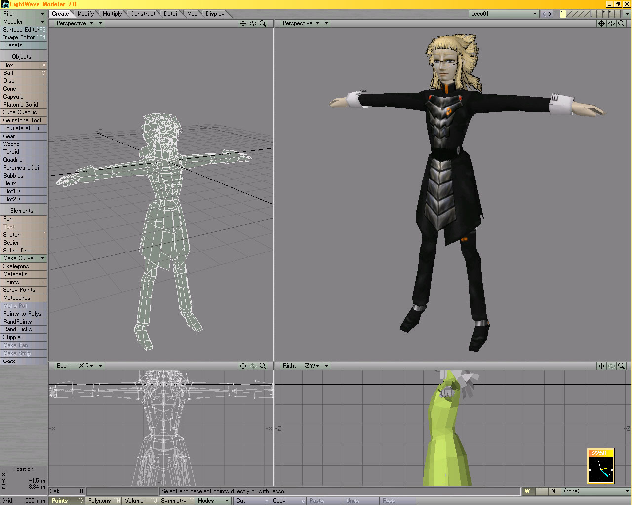Switch to Points selection mode
The width and height of the screenshot is (632, 505).
pyautogui.click(x=67, y=501)
